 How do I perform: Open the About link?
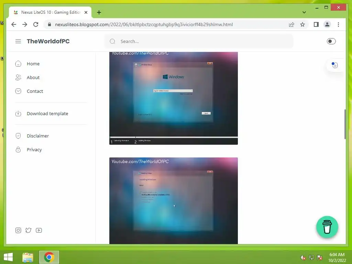pos(33,77)
